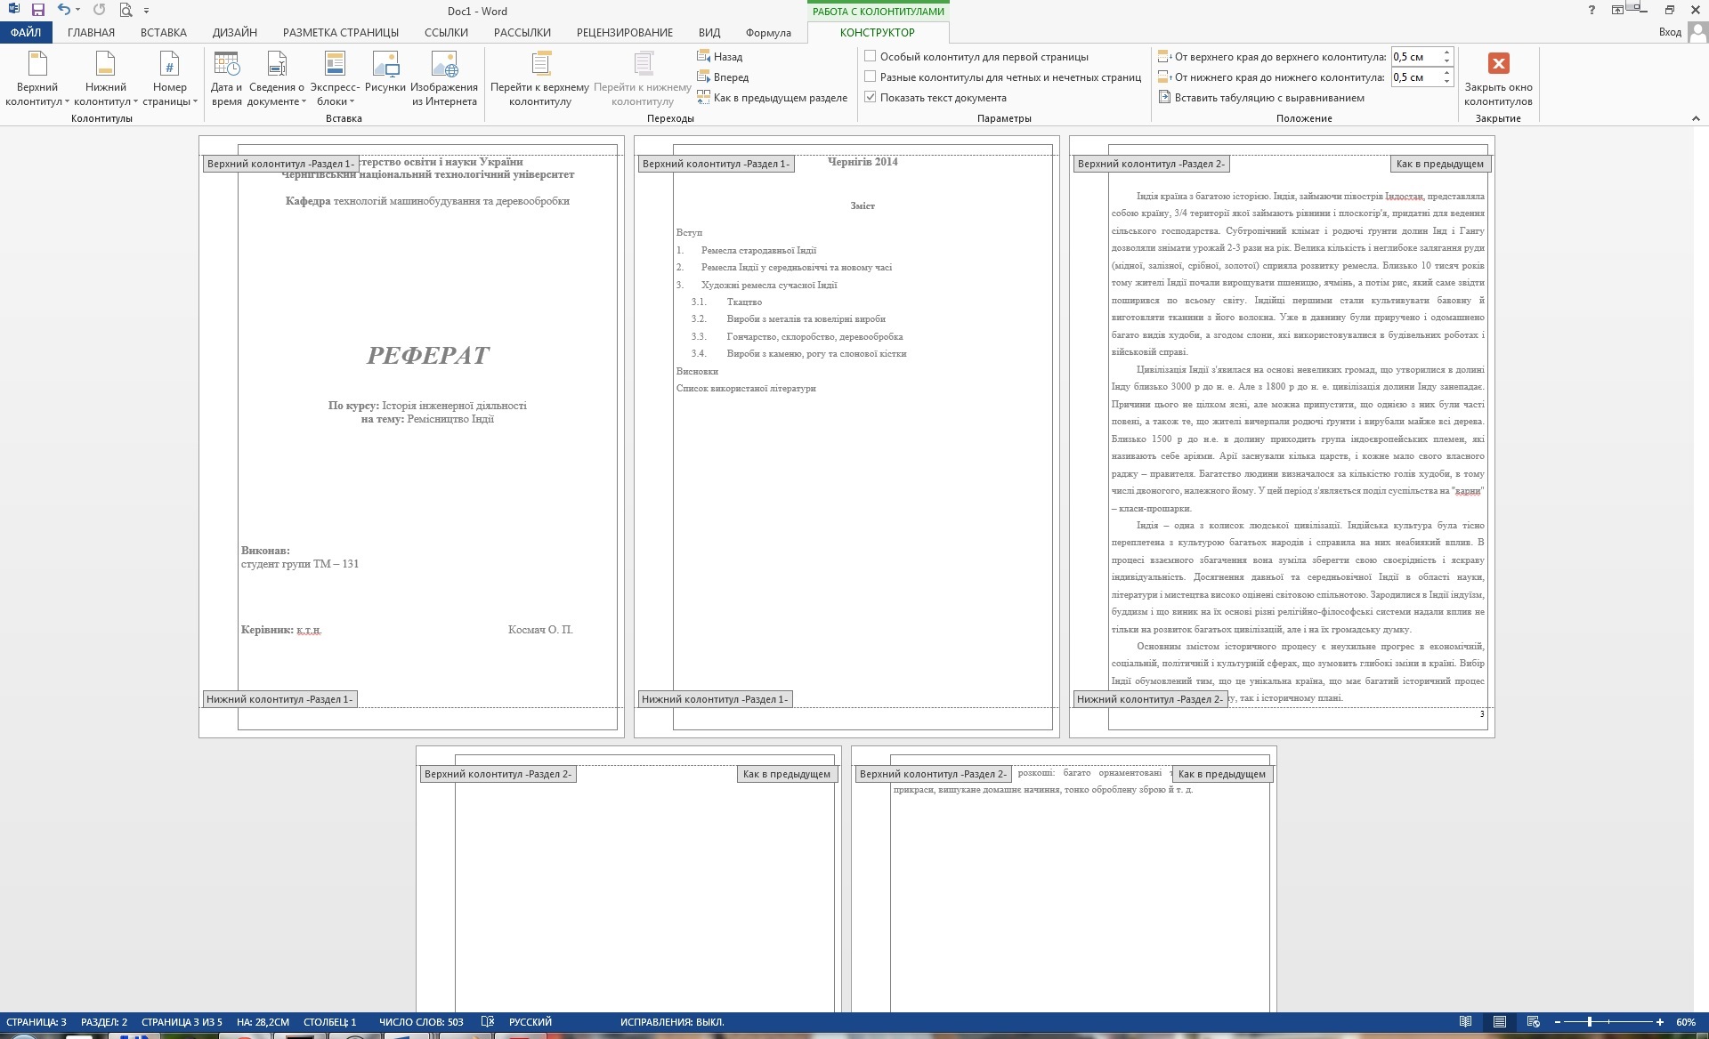Switch to the ВСТАВКА ribbon tab

163,33
